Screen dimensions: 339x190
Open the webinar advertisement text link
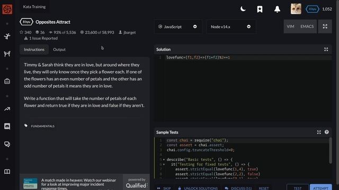point(79,184)
